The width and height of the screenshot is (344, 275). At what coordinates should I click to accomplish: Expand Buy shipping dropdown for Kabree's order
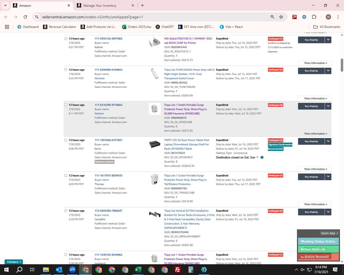(x=328, y=40)
